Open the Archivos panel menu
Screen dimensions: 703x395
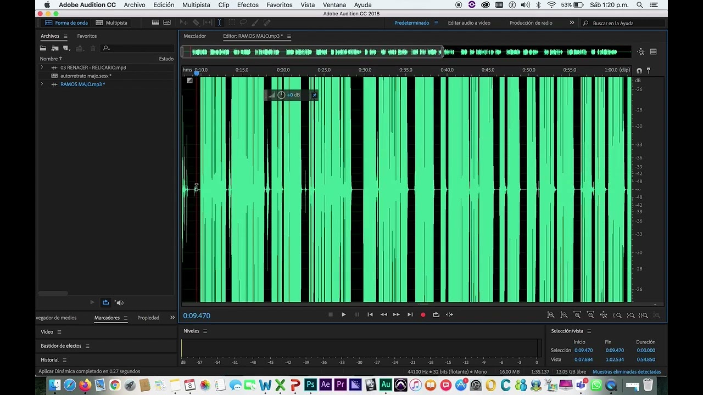(65, 36)
